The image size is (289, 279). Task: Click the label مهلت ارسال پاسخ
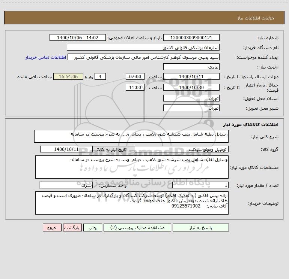pos(260,77)
